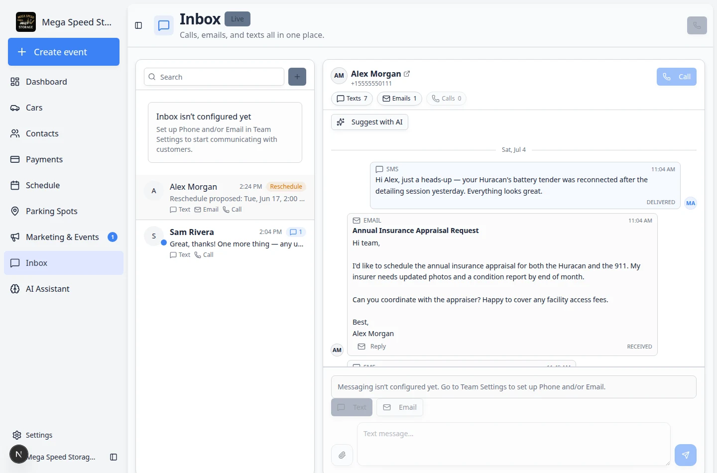The width and height of the screenshot is (717, 473).
Task: Click the phone dialer icon in header
Action: coord(697,25)
